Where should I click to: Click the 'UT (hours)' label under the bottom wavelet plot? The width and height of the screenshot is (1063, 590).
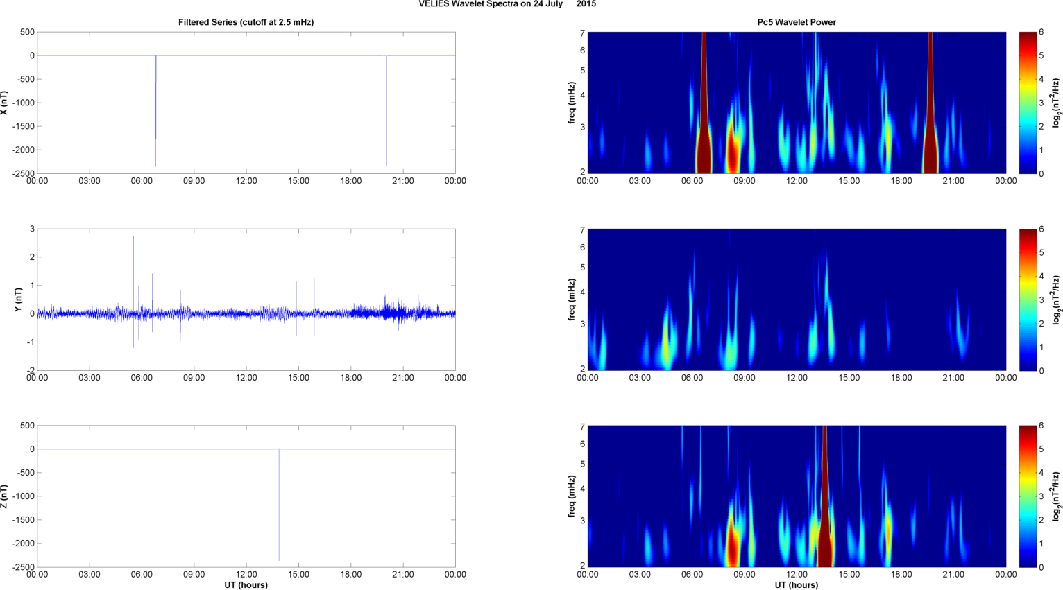click(797, 585)
